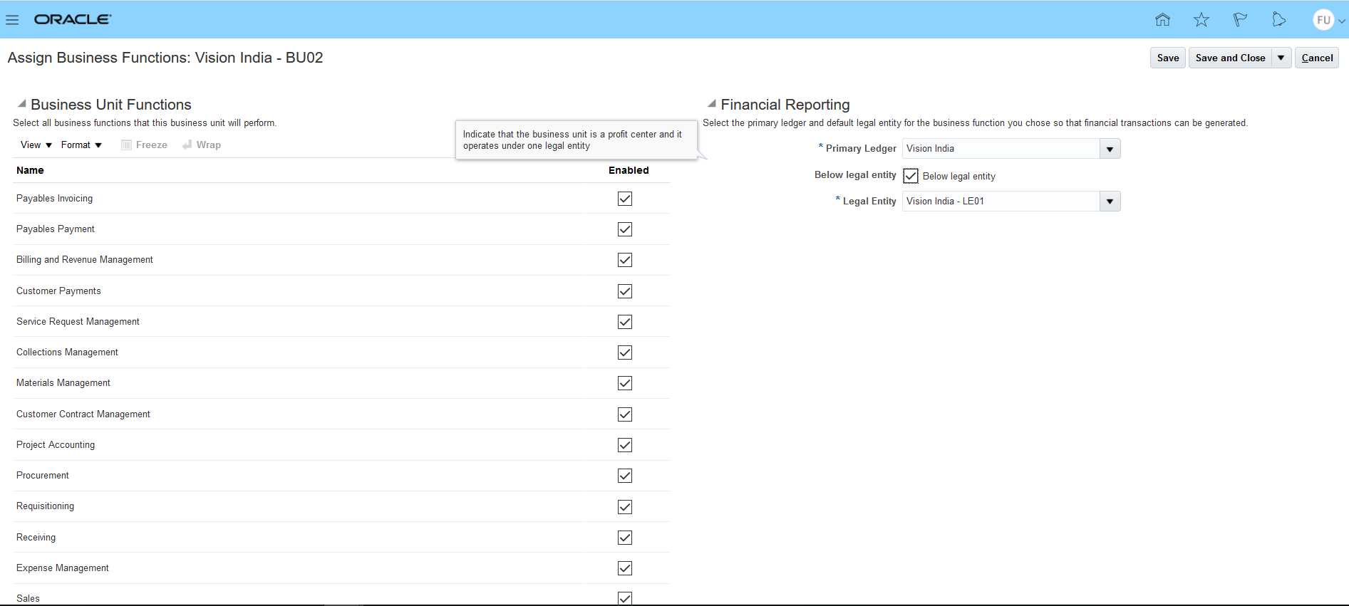Select Service Request Management row name

pyautogui.click(x=78, y=322)
